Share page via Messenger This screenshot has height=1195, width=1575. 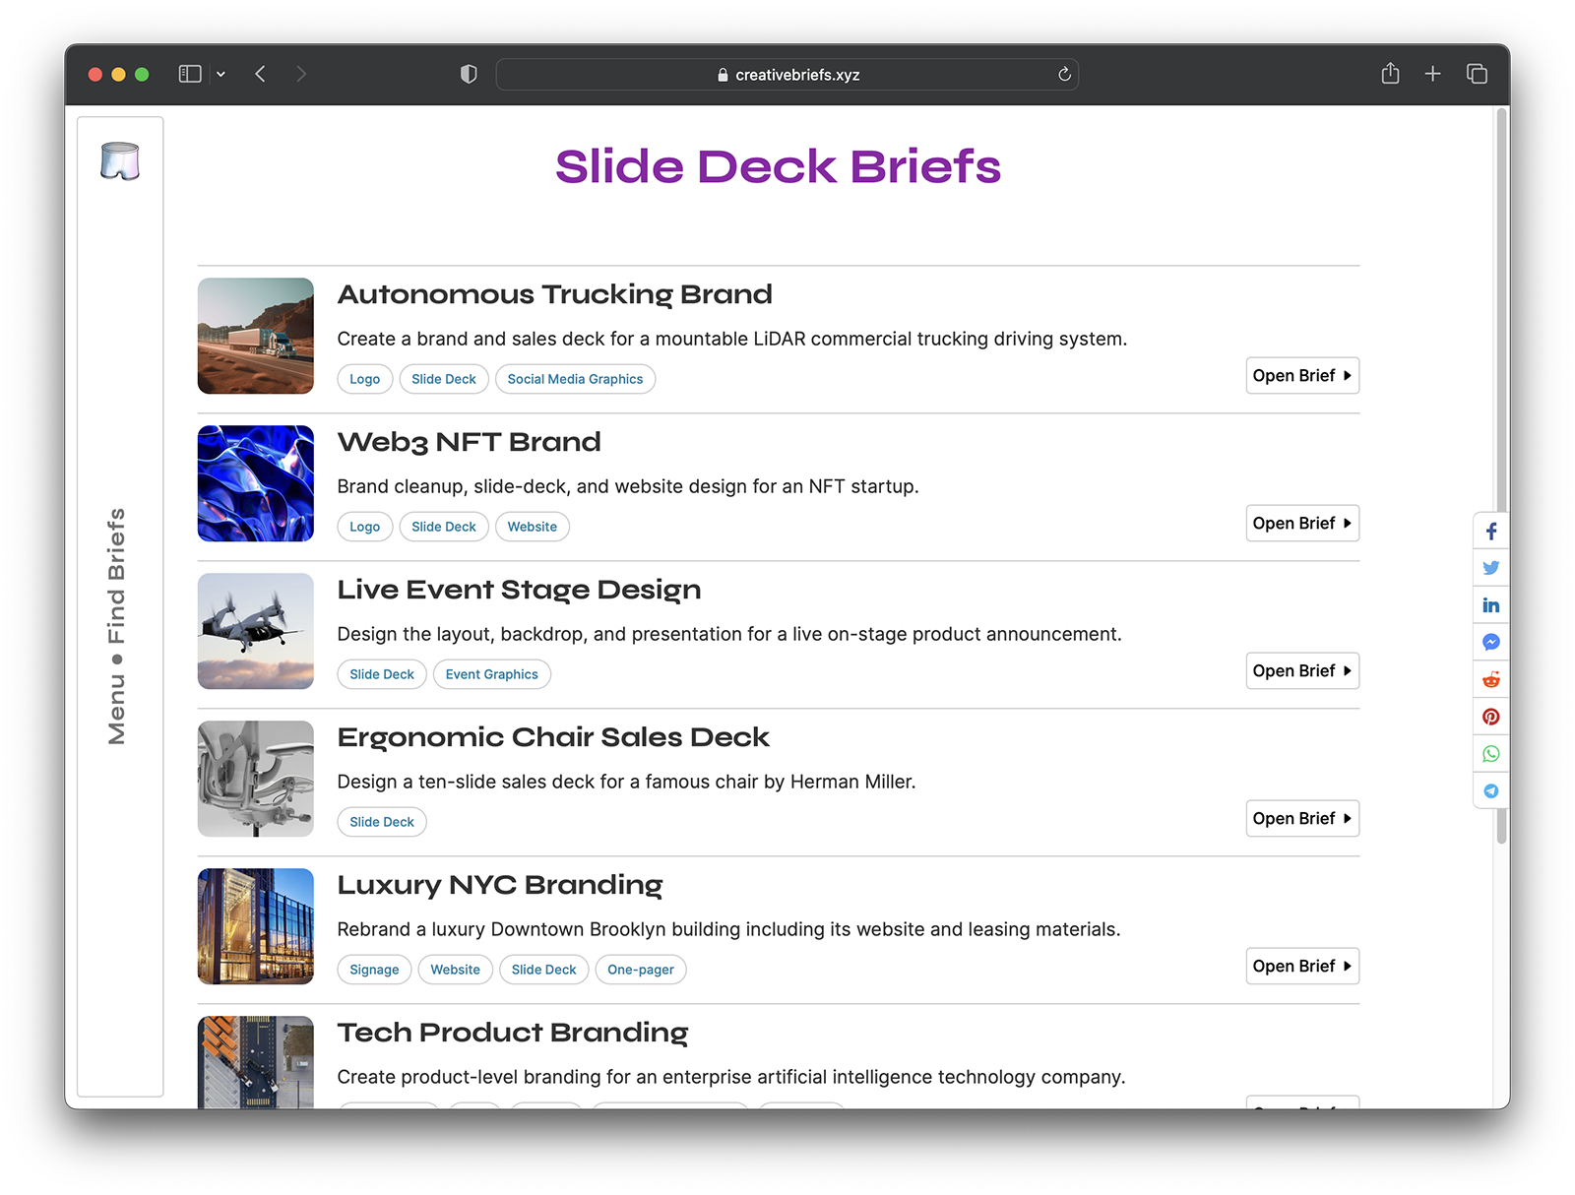(x=1491, y=643)
